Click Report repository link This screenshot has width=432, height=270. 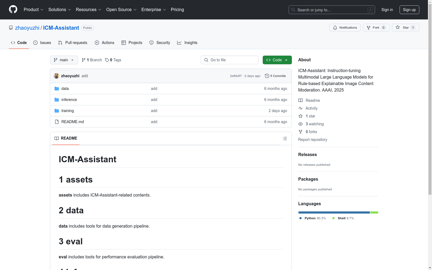(x=313, y=140)
